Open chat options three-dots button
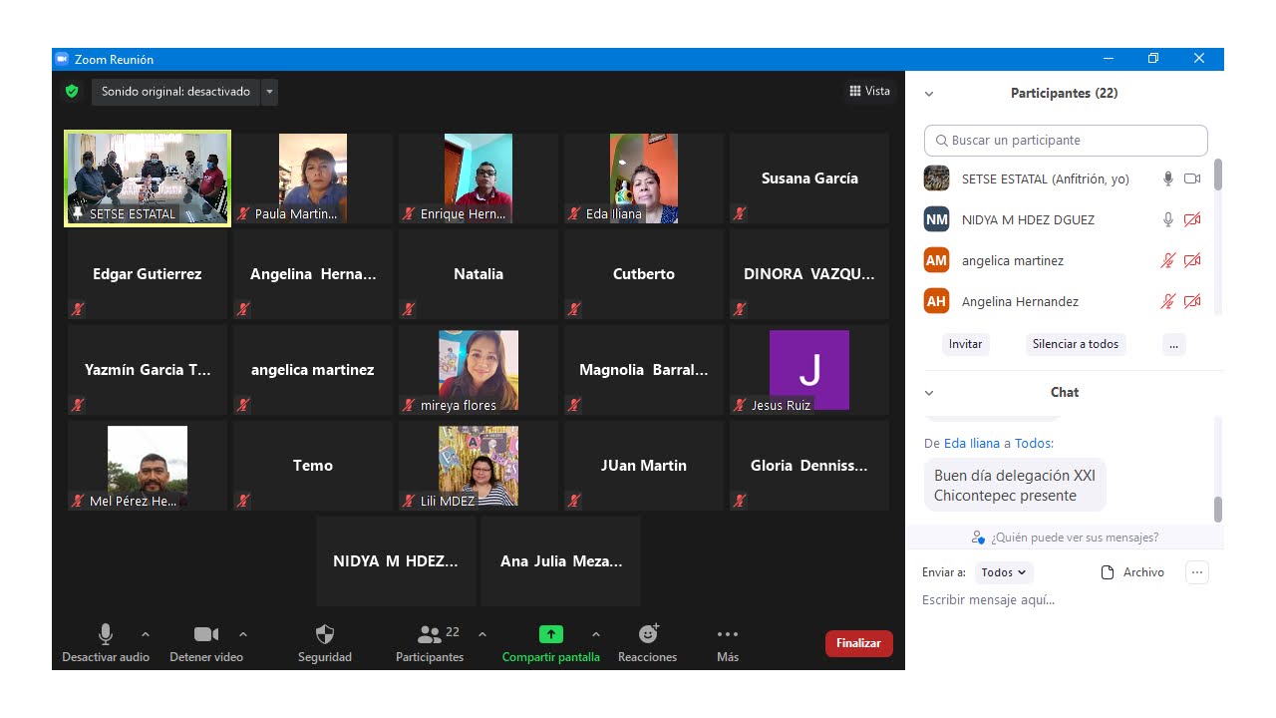The image size is (1276, 718). tap(1197, 572)
